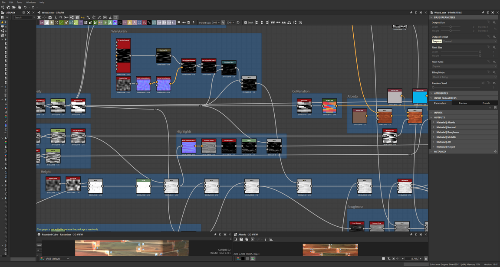Collapse the Base Parameters section

[431, 17]
